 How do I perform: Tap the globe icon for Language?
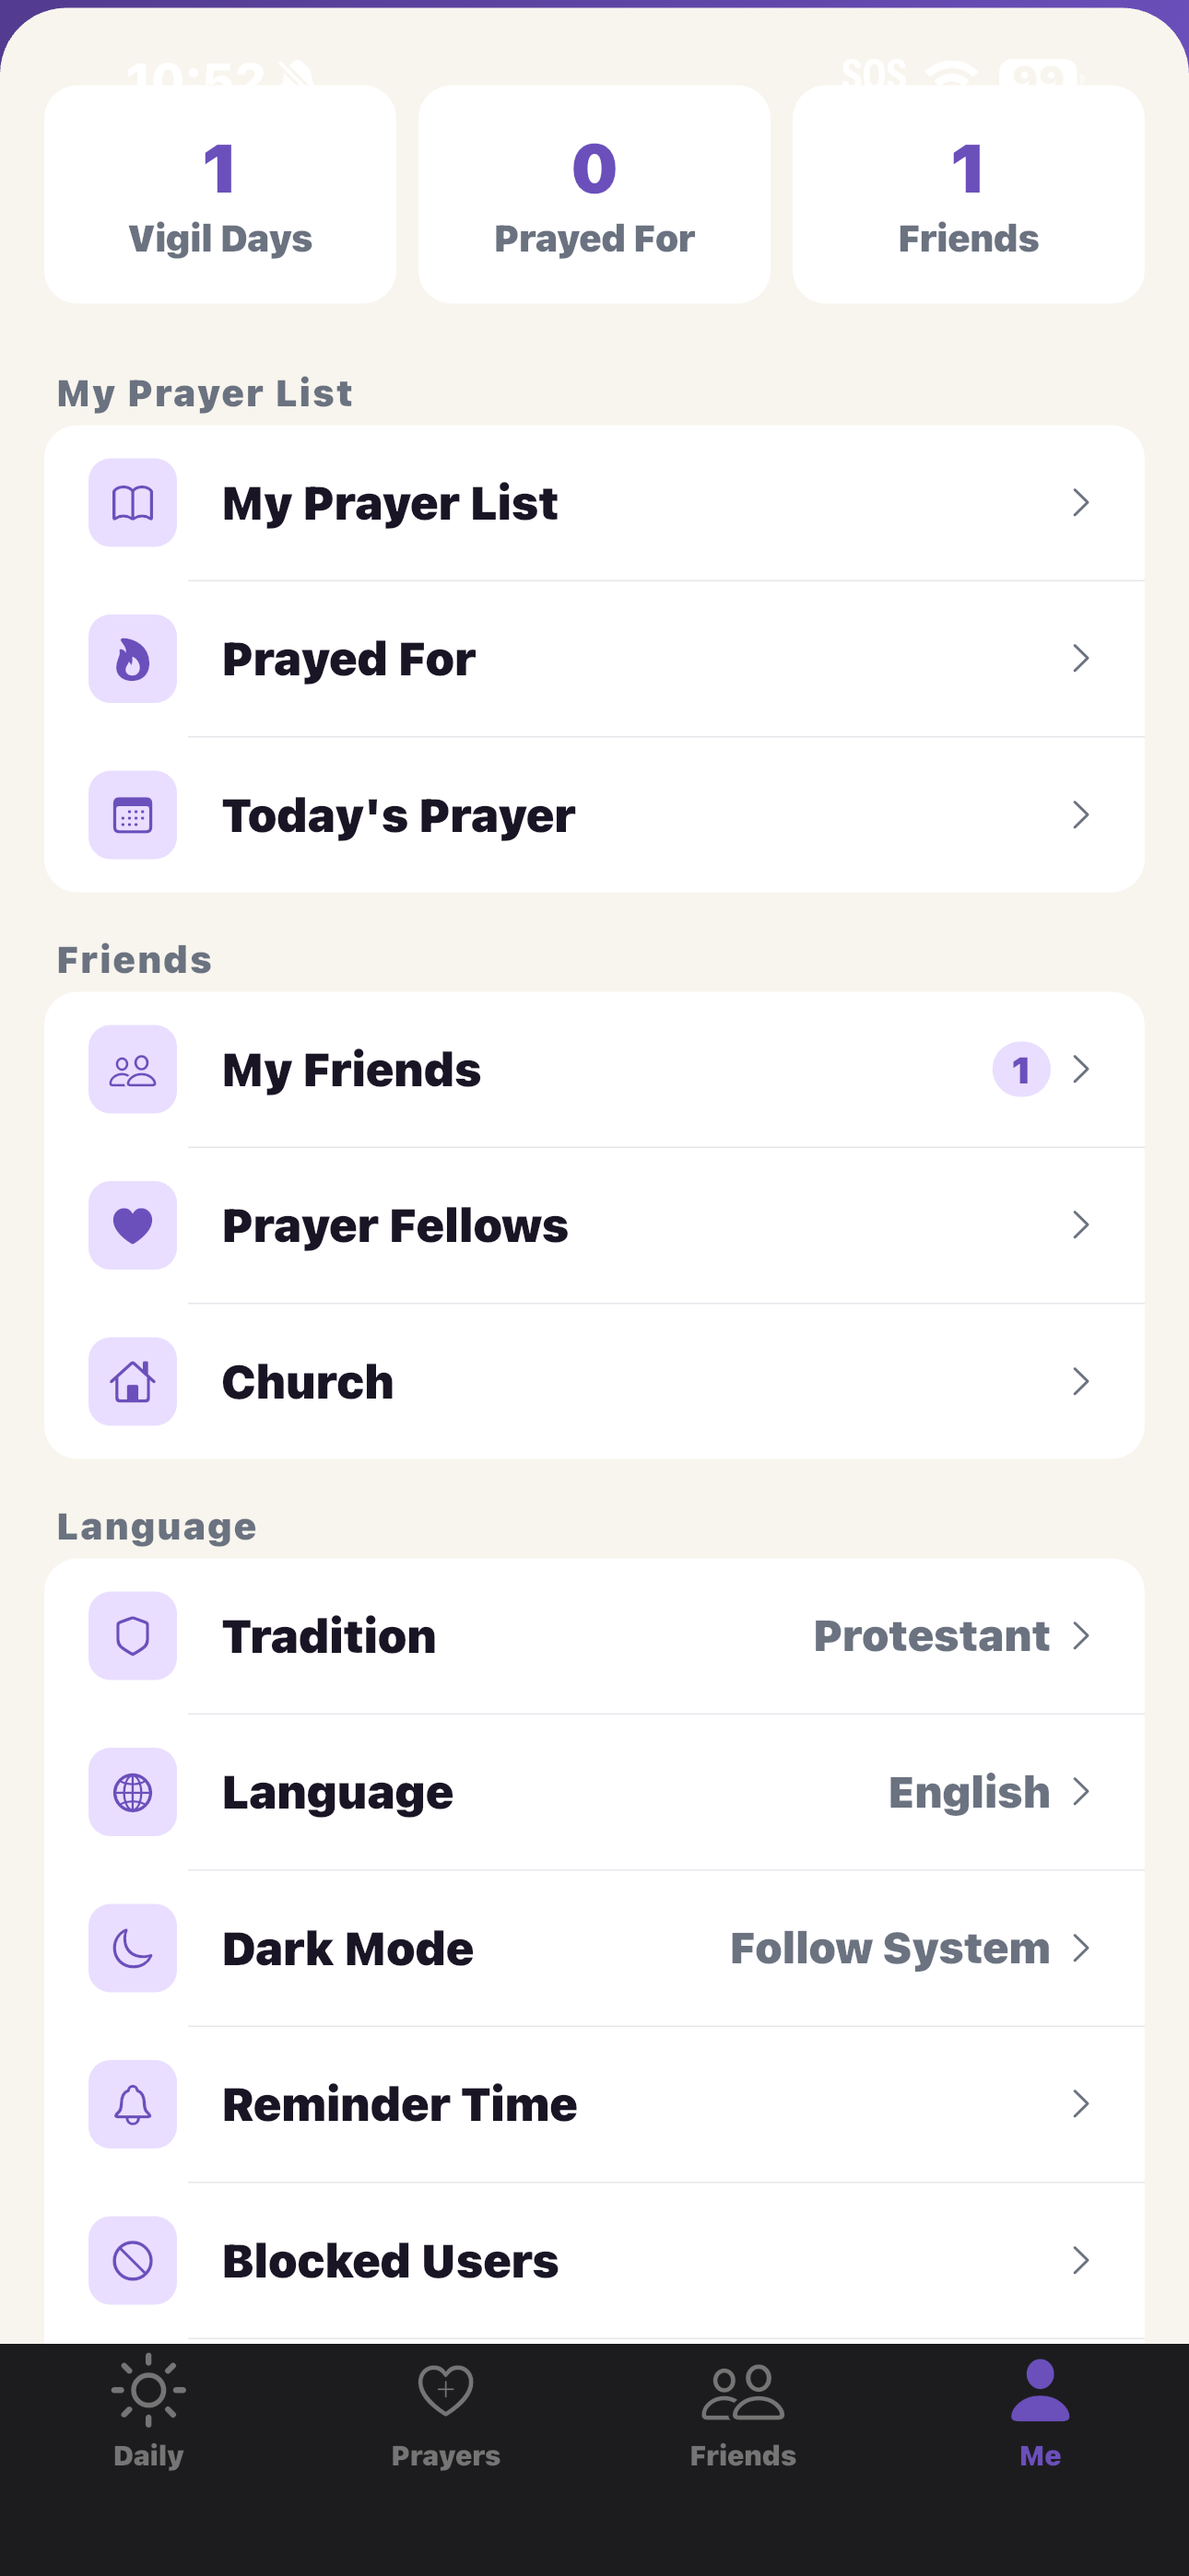[132, 1792]
